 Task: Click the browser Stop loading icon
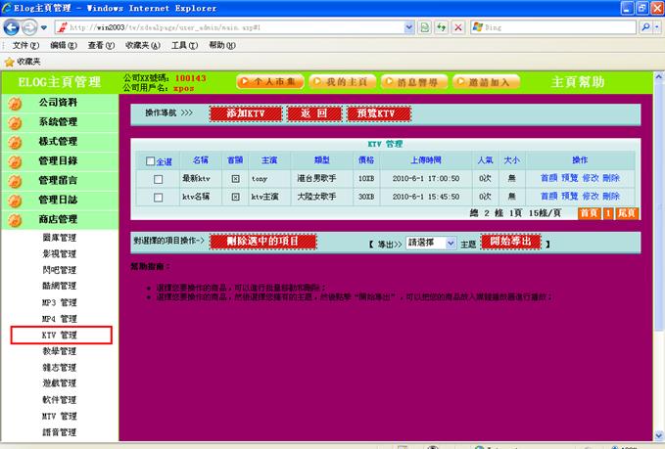click(x=457, y=27)
